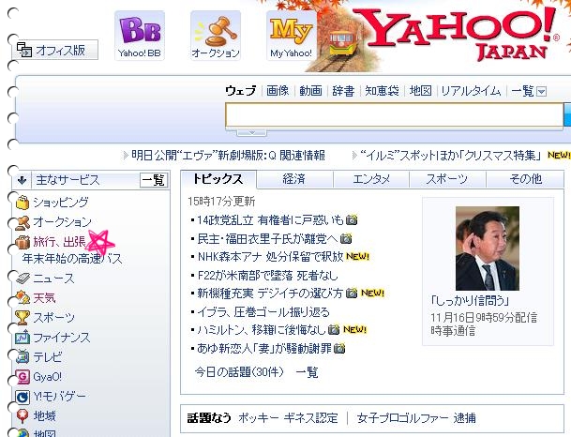Open headline イブラ、圧巻ゴール振り返る

point(263,312)
